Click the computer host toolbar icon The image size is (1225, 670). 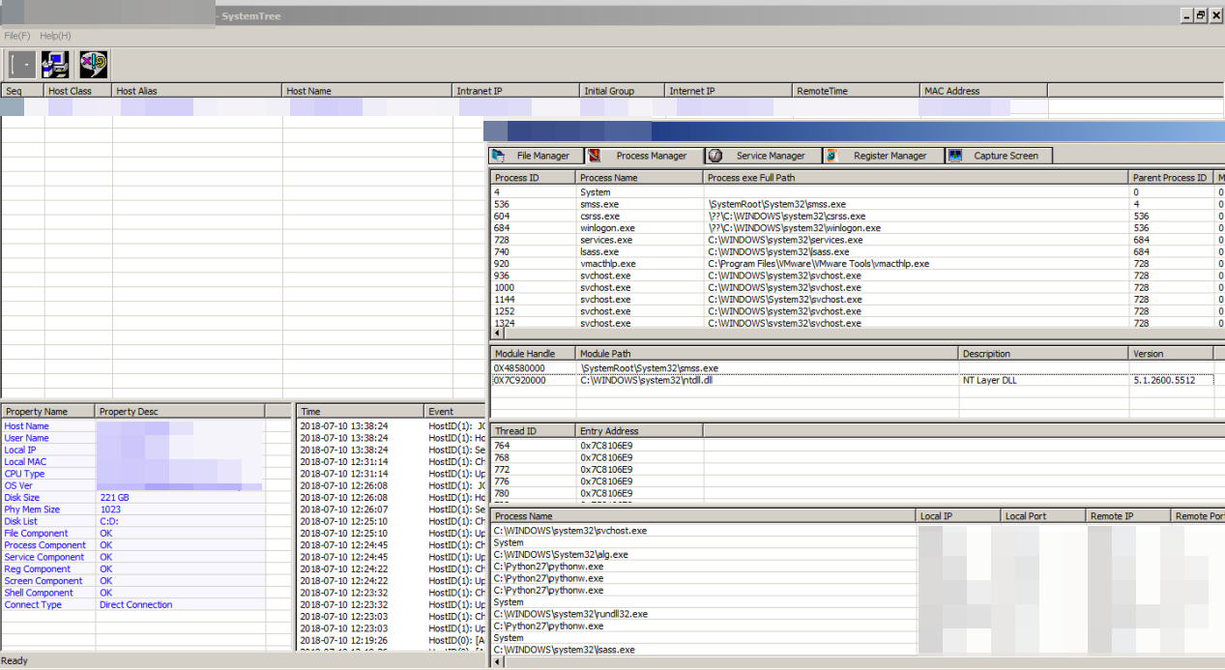click(56, 65)
